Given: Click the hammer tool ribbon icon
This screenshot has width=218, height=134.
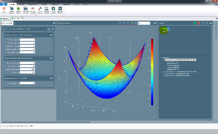Looking at the screenshot, I should (x=40, y=8).
